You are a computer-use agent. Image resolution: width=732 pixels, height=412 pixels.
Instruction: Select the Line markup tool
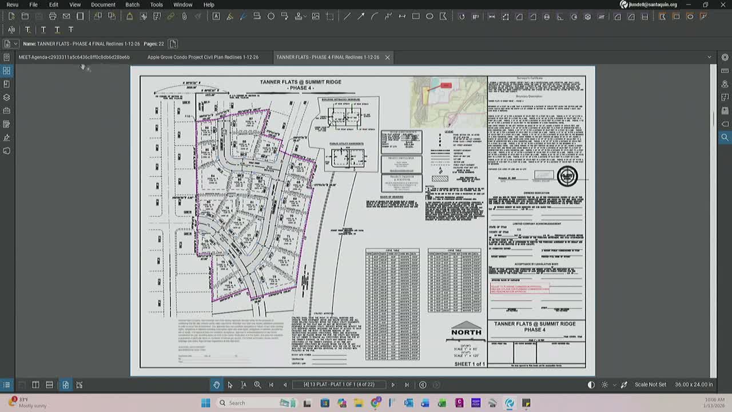(347, 16)
